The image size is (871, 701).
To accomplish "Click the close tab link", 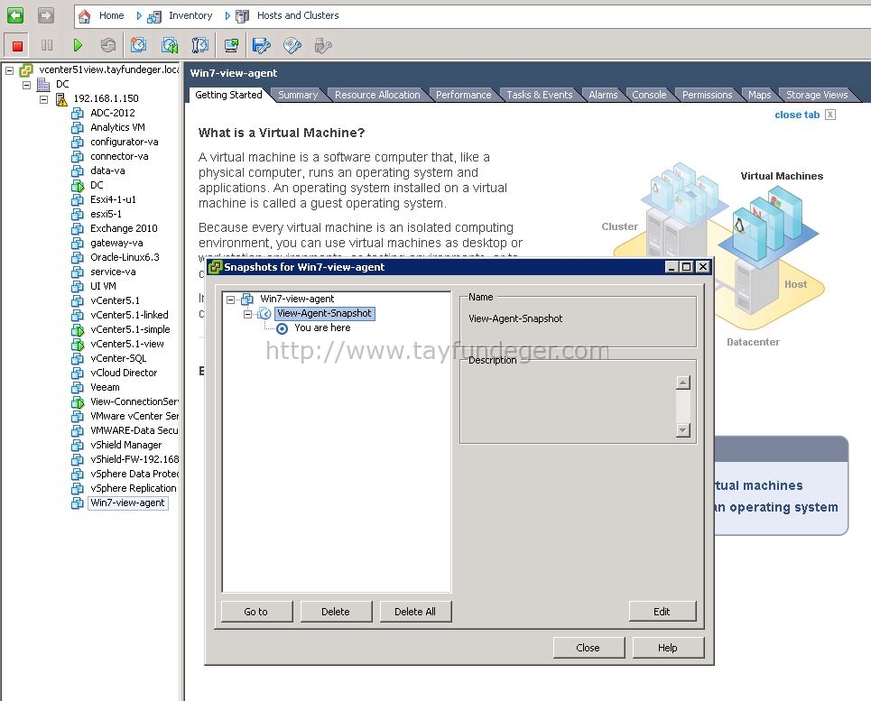I will click(x=797, y=115).
